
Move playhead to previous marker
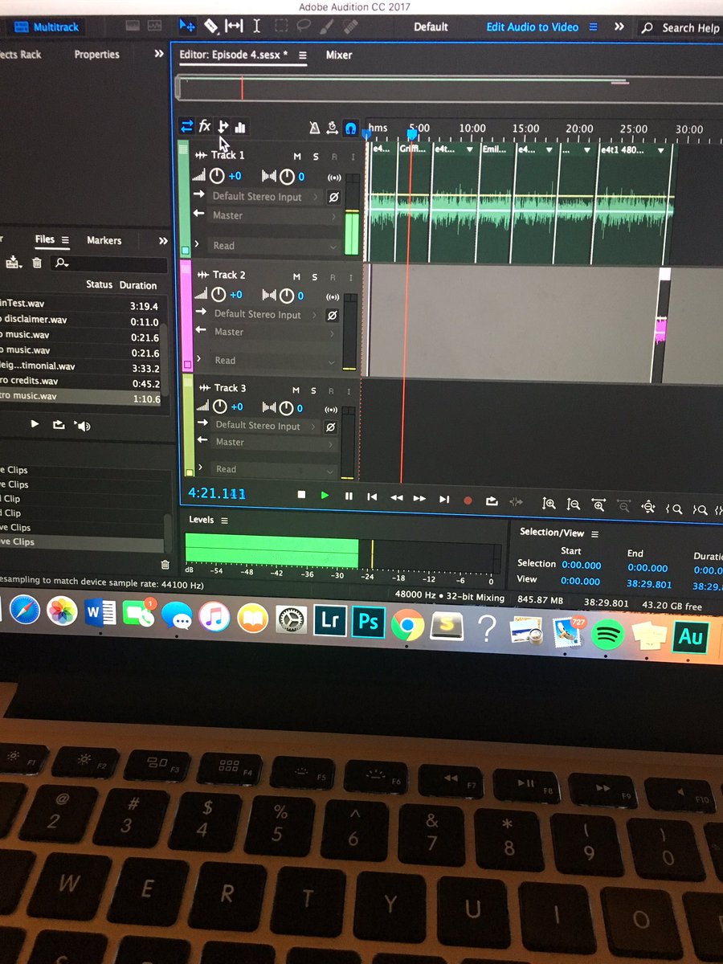click(372, 497)
